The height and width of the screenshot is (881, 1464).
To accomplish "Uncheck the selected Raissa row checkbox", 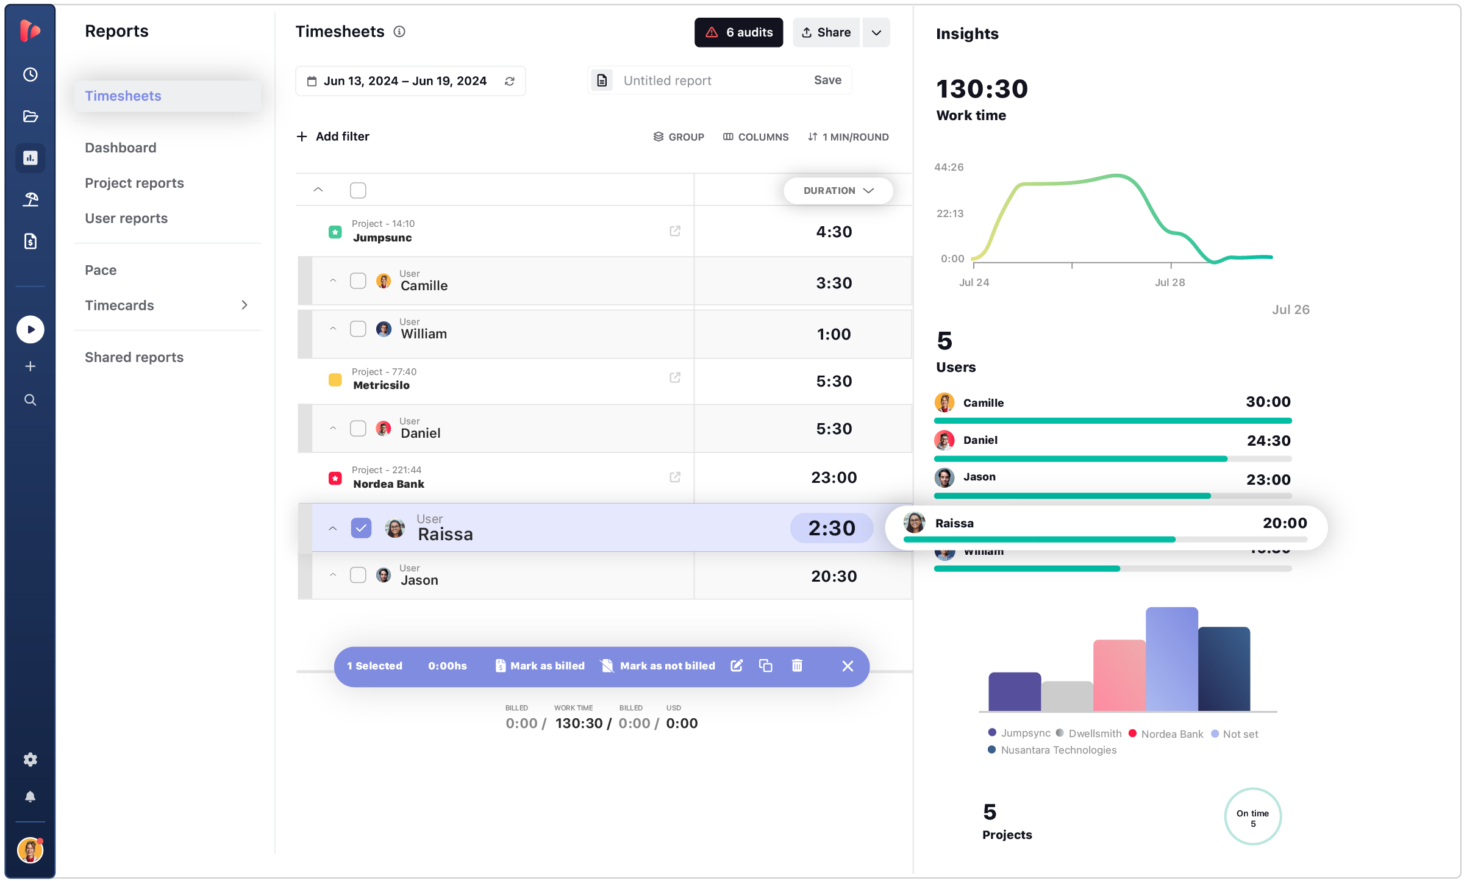I will [361, 528].
